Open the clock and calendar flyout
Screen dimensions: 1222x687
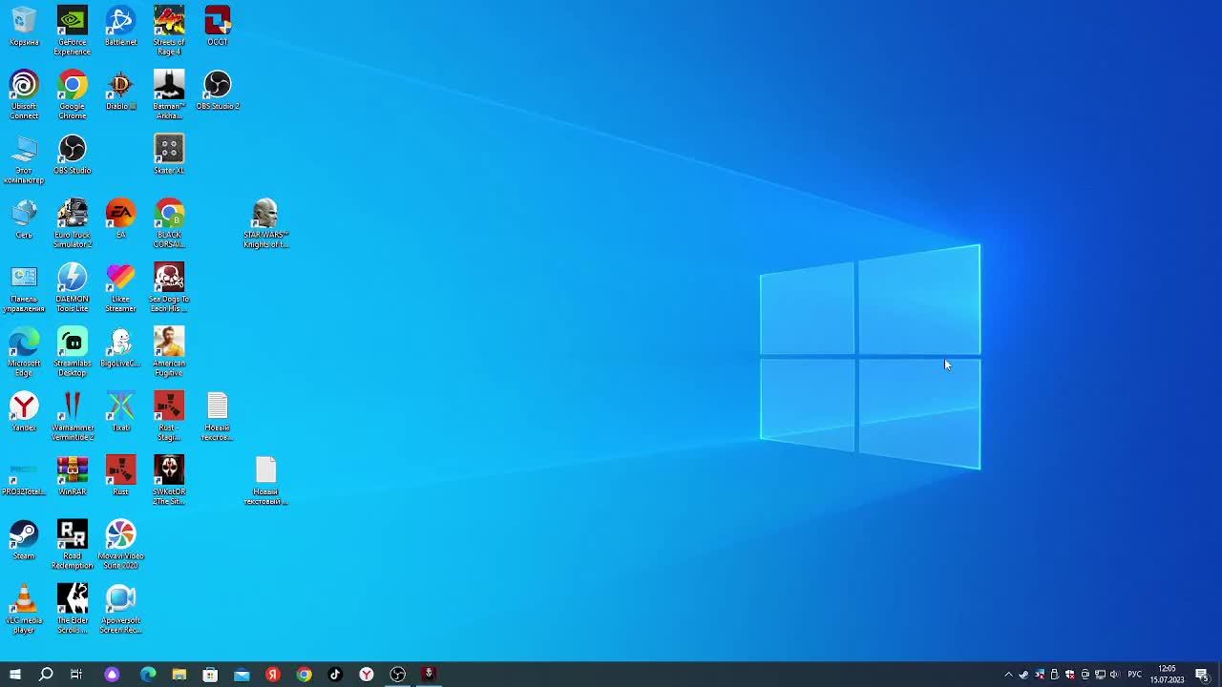tap(1167, 675)
